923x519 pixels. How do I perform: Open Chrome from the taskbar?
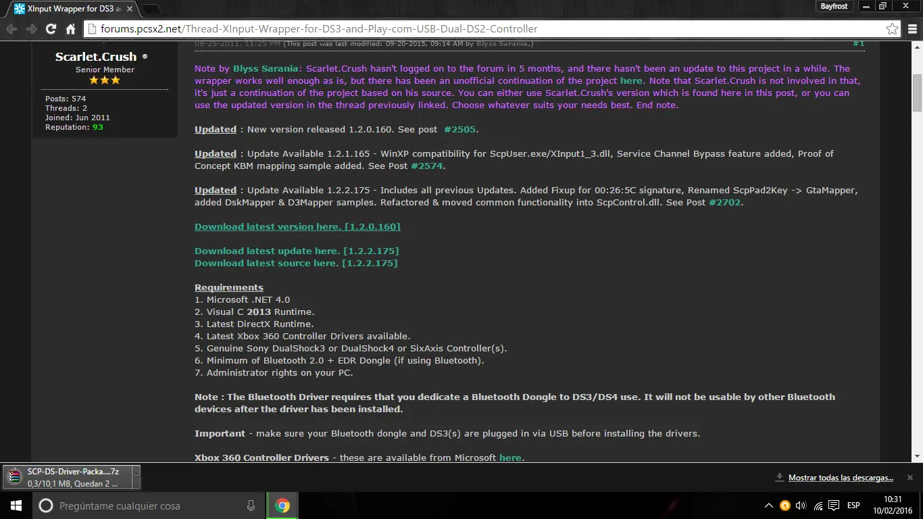tap(282, 505)
